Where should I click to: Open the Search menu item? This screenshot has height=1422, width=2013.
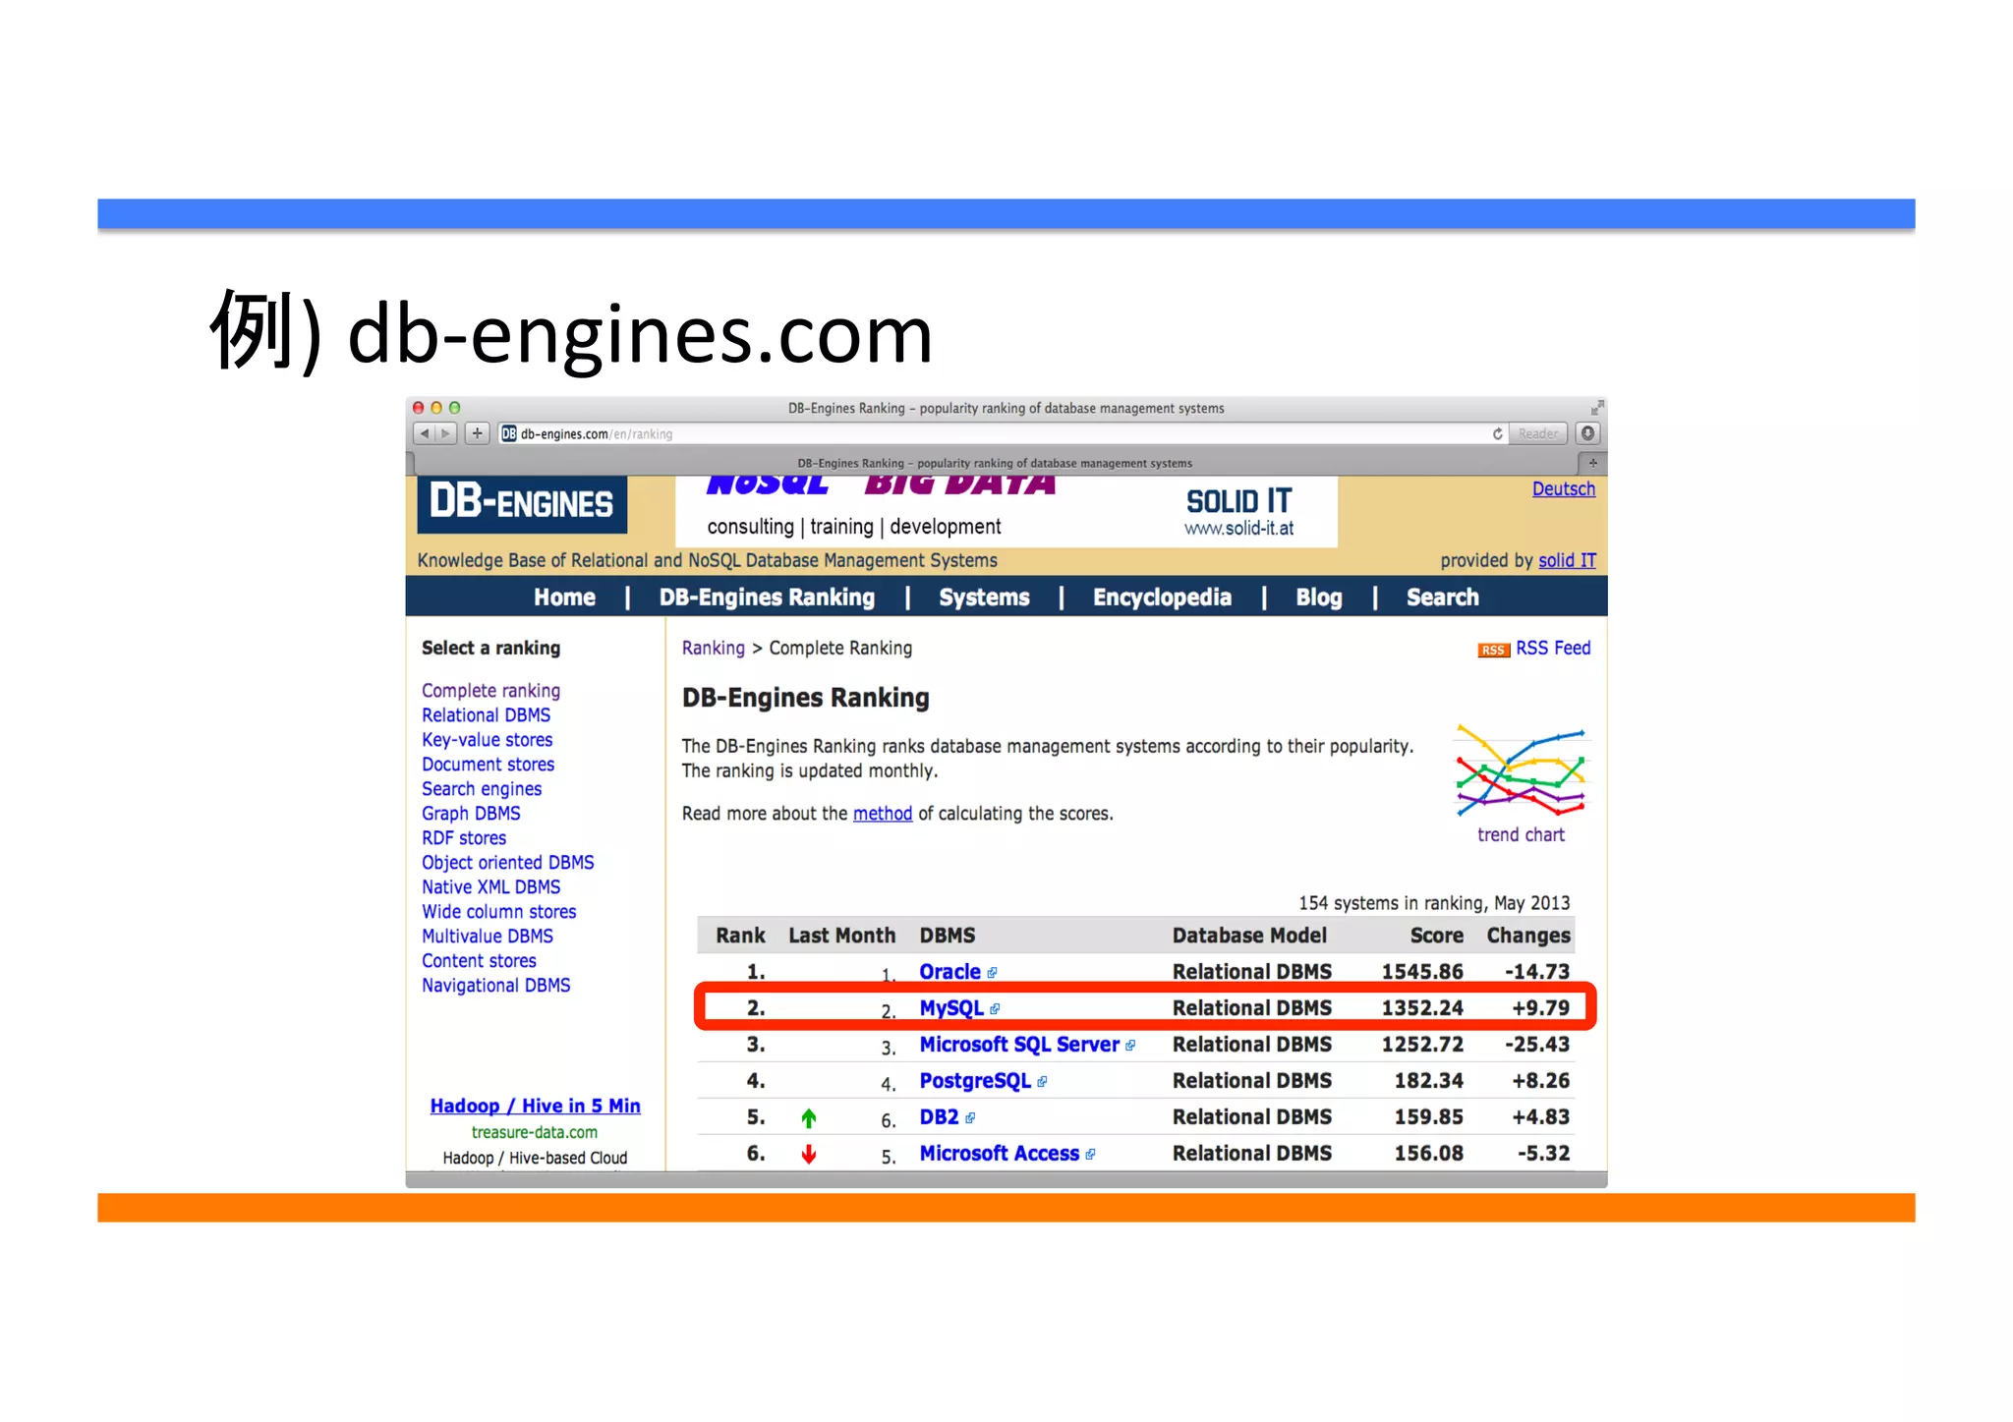tap(1442, 597)
